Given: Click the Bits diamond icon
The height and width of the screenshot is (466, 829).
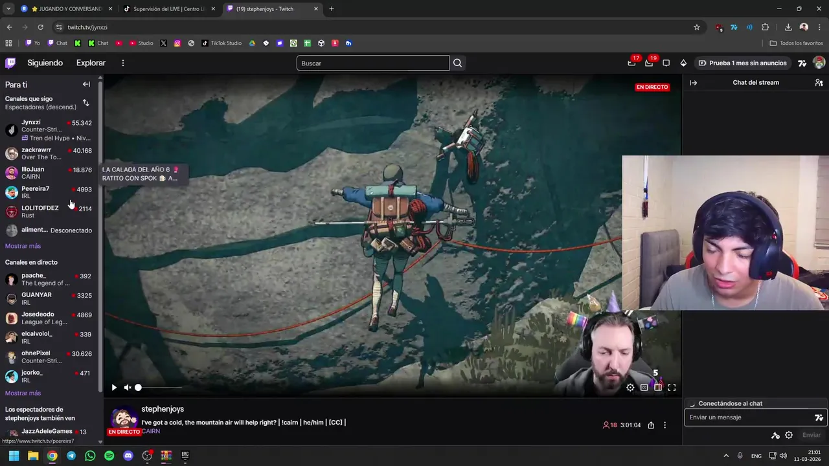Looking at the screenshot, I should coord(683,63).
